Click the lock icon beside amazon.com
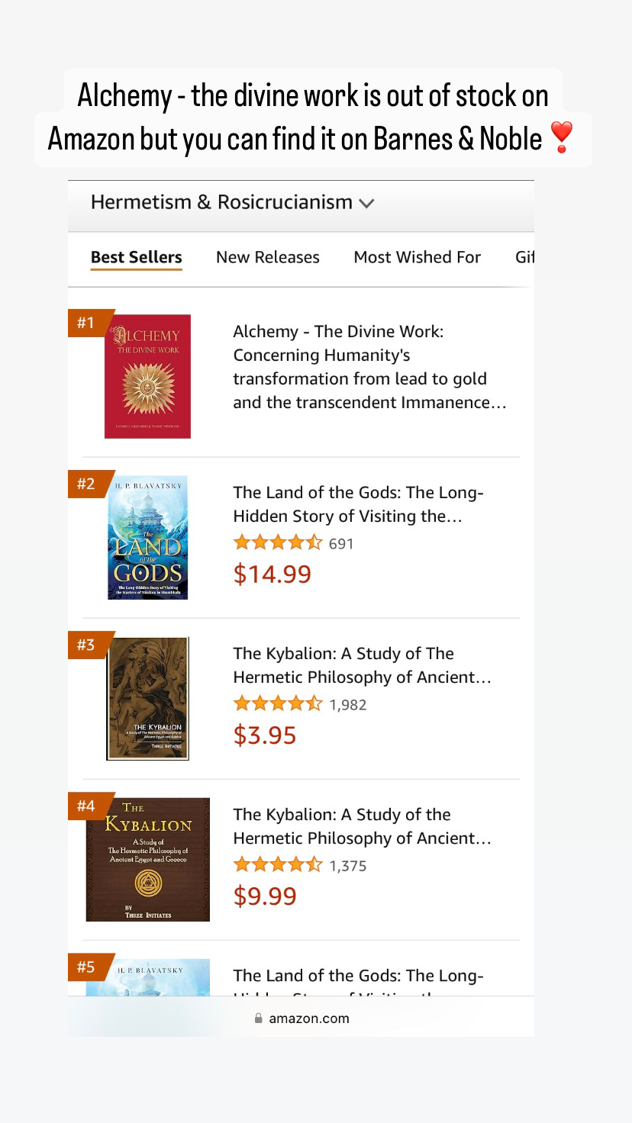The height and width of the screenshot is (1123, 632). pos(258,1018)
